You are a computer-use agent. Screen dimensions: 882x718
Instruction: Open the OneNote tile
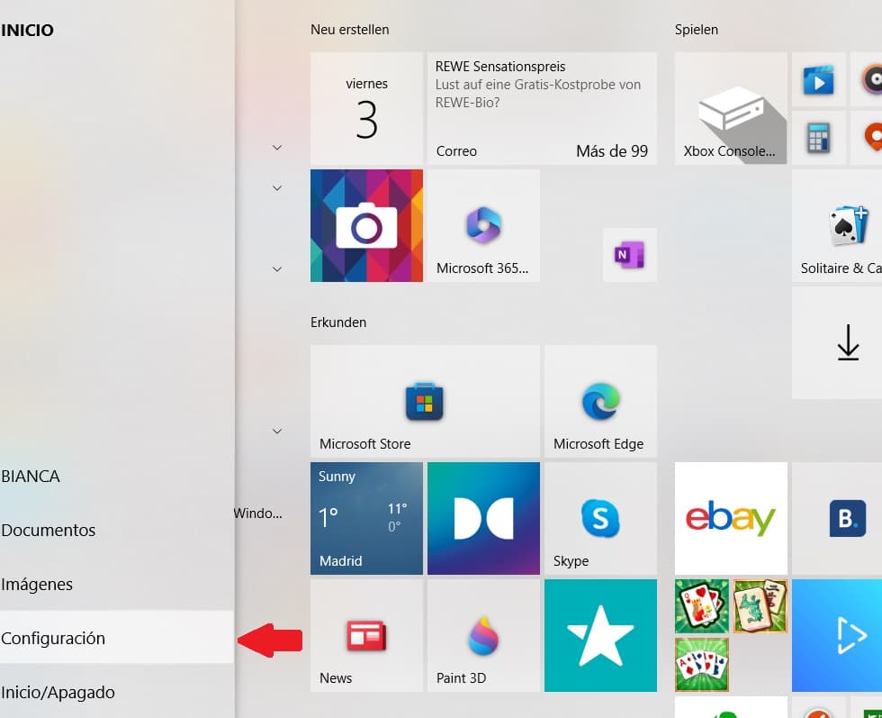629,255
